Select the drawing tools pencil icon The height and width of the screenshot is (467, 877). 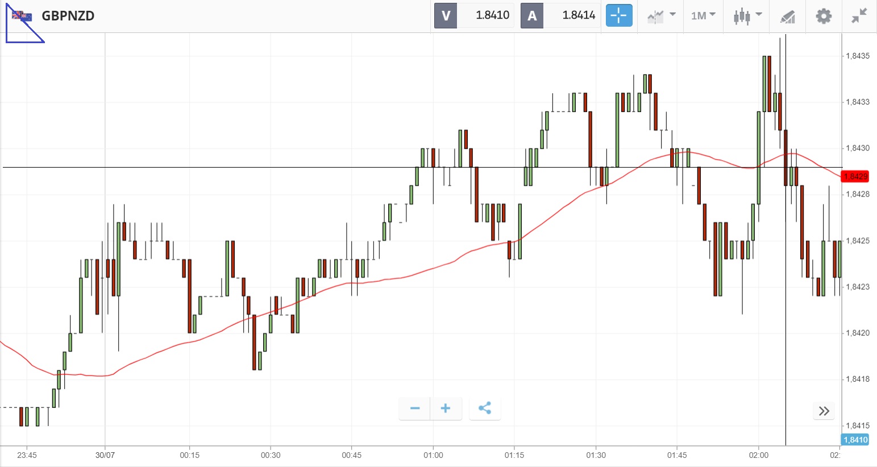tap(787, 16)
